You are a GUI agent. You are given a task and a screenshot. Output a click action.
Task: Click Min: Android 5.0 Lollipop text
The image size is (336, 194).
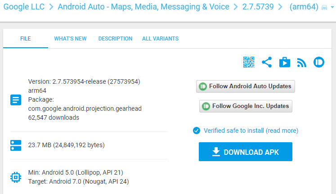click(76, 172)
